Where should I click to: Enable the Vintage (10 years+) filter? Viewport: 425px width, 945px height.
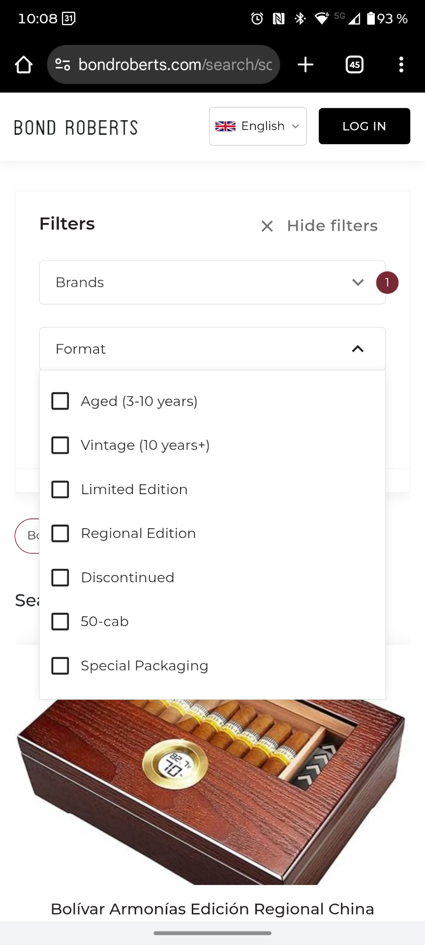click(x=61, y=445)
